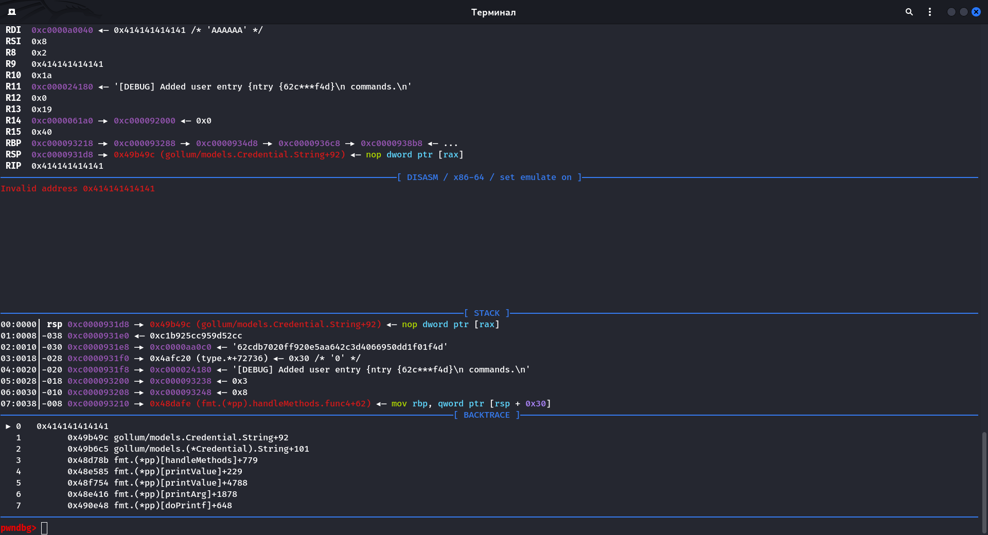988x535 pixels.
Task: Select the R14 chain address 0xc000092000
Action: [x=144, y=120]
